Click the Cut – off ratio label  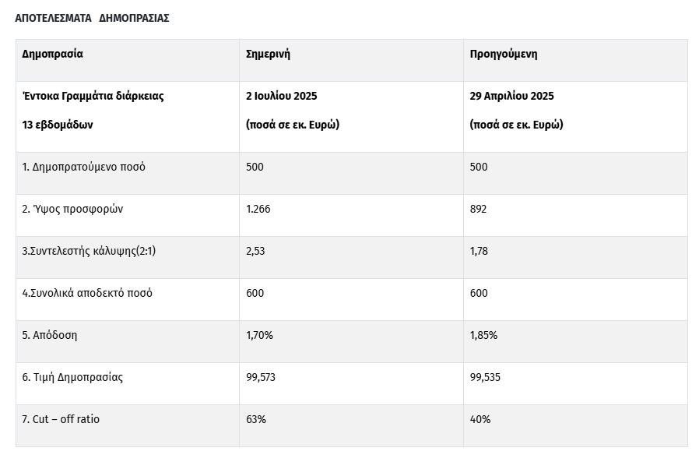tap(61, 419)
